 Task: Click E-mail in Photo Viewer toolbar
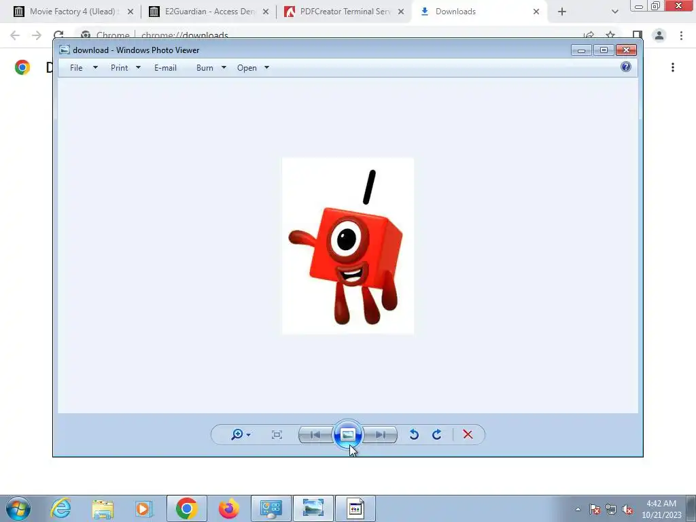[x=166, y=67]
